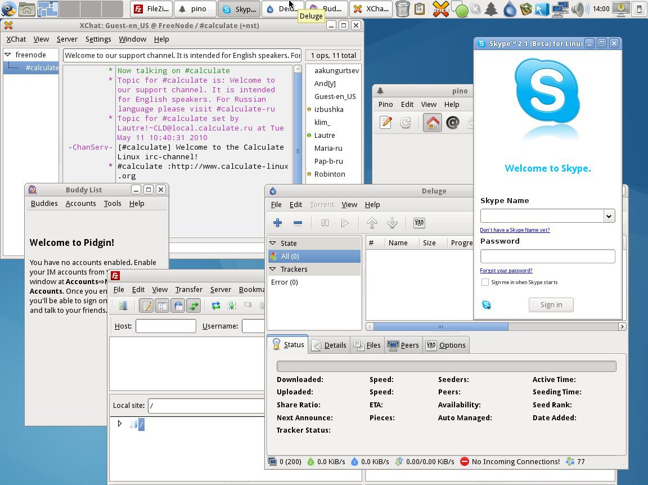Click the Deluge torrent list horizontal scrollbar
The width and height of the screenshot is (648, 485).
tap(440, 326)
